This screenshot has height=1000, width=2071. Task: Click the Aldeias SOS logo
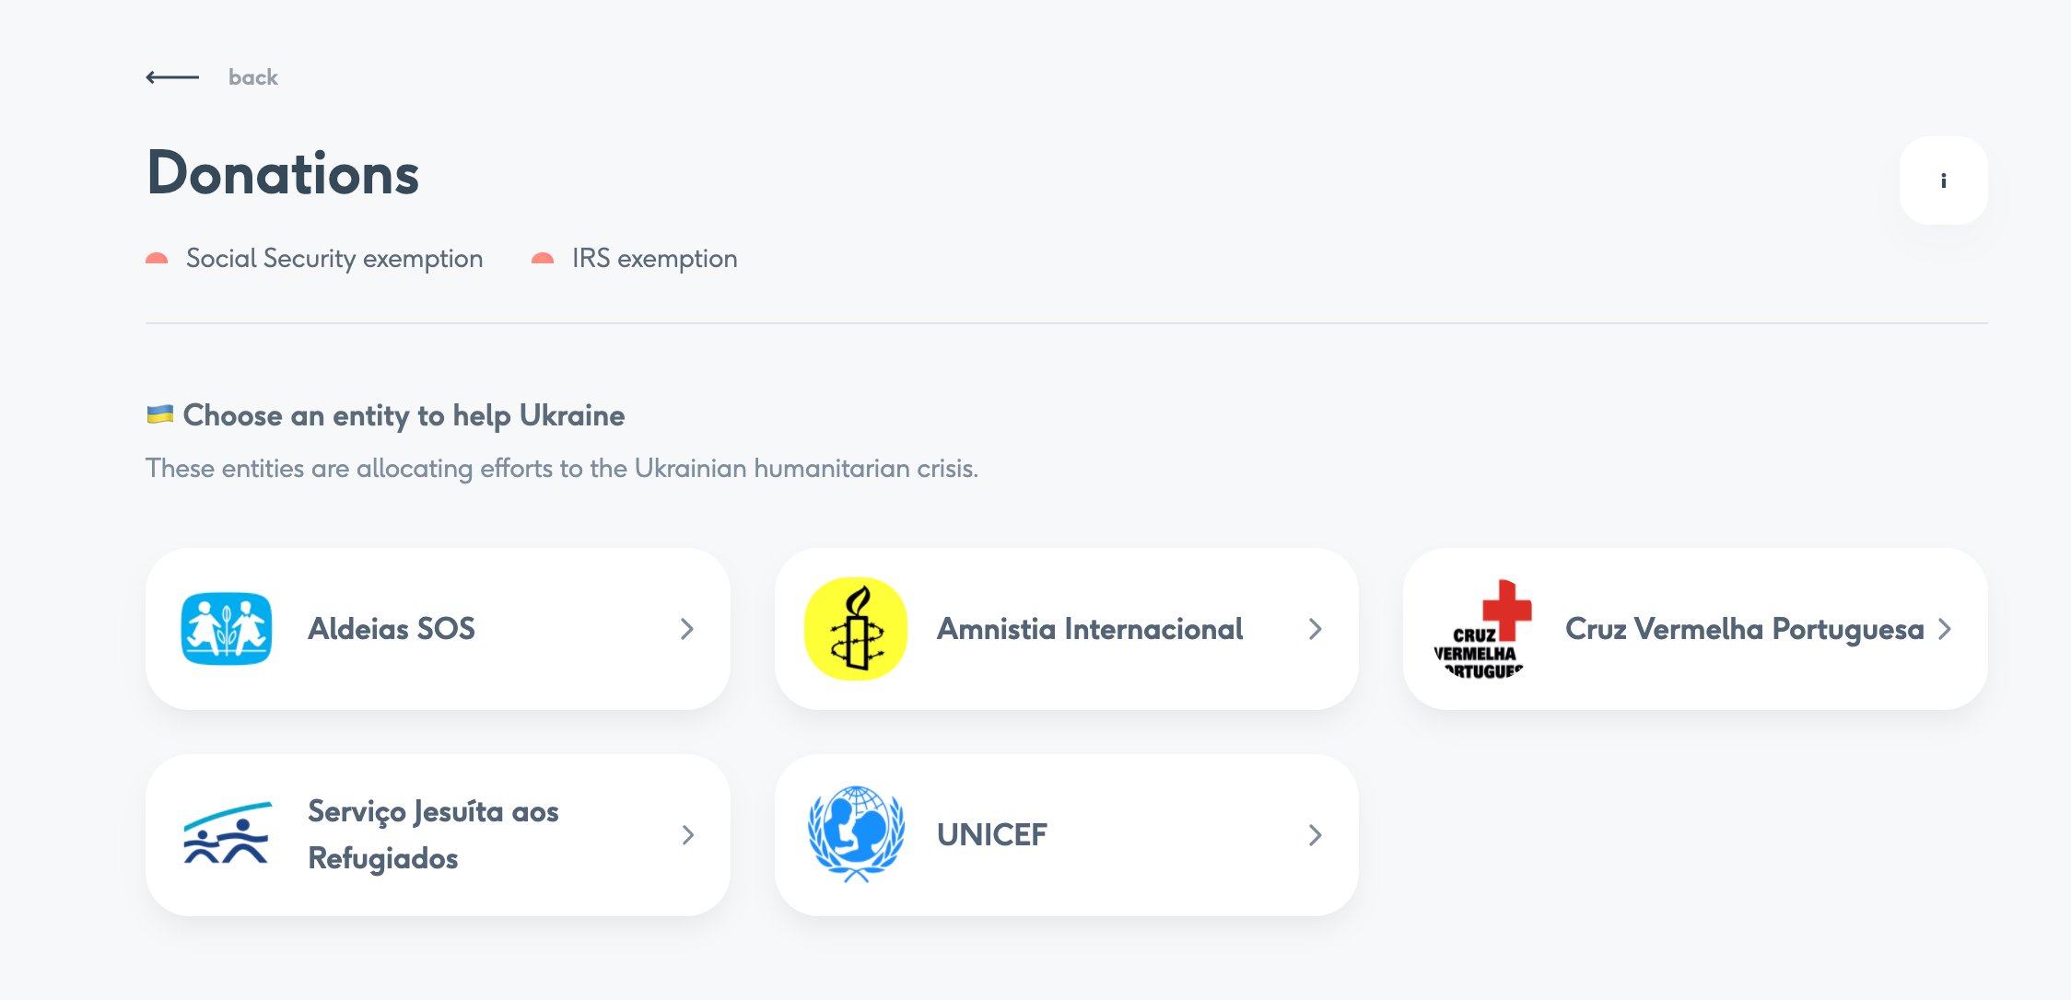click(x=227, y=629)
